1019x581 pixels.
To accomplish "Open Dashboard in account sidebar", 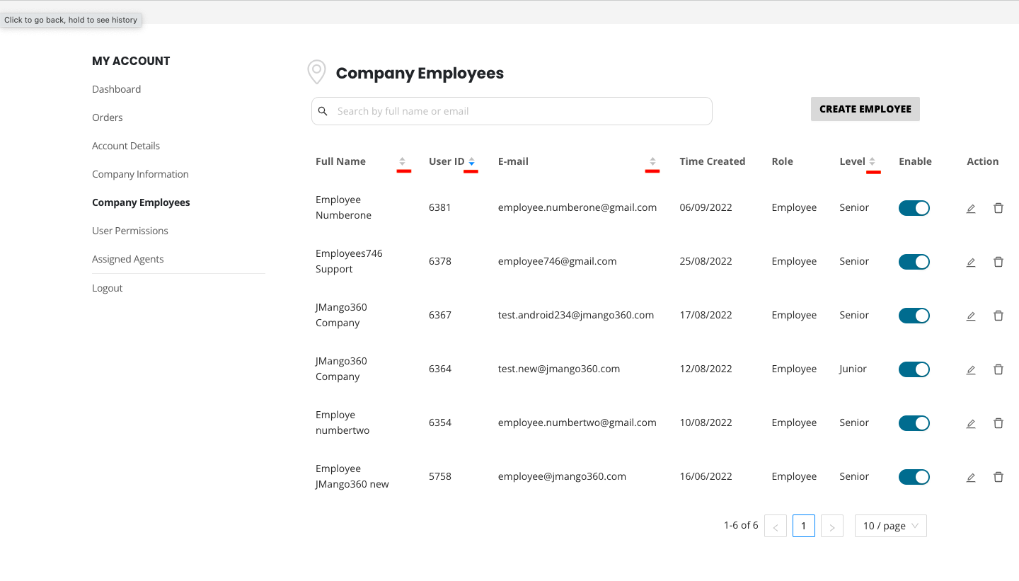I will coord(116,89).
